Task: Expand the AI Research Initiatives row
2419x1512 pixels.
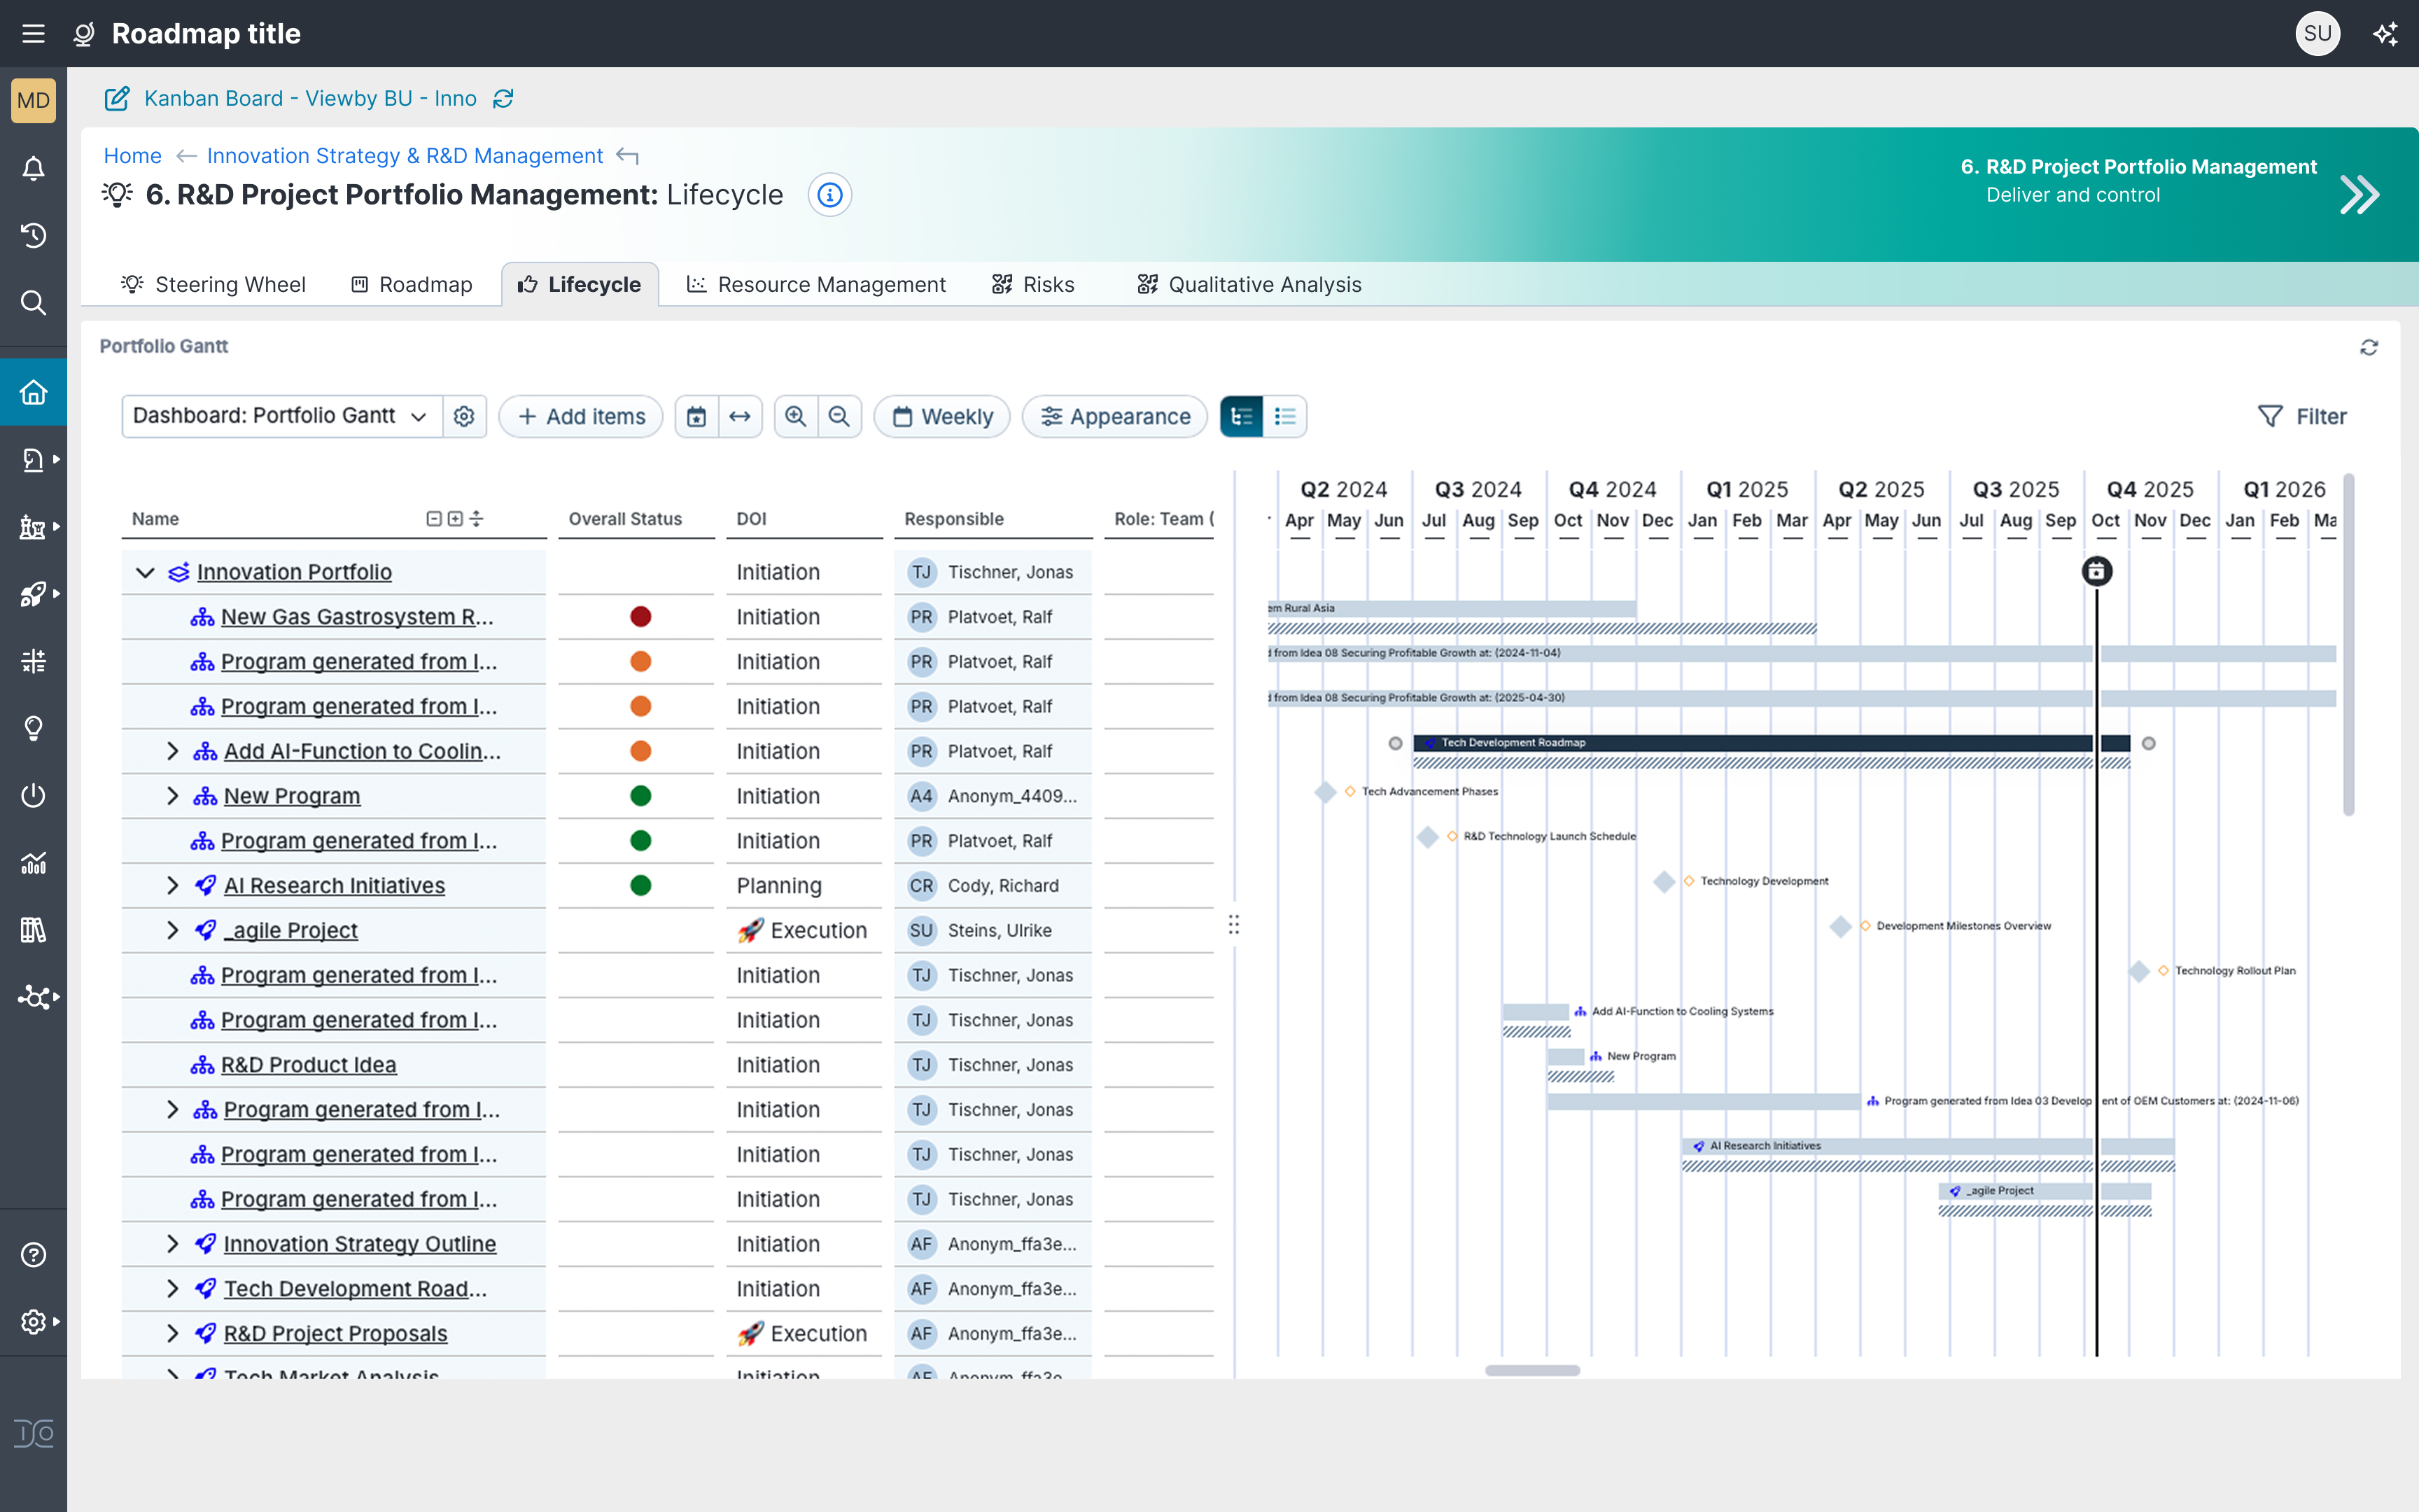Action: (172, 886)
